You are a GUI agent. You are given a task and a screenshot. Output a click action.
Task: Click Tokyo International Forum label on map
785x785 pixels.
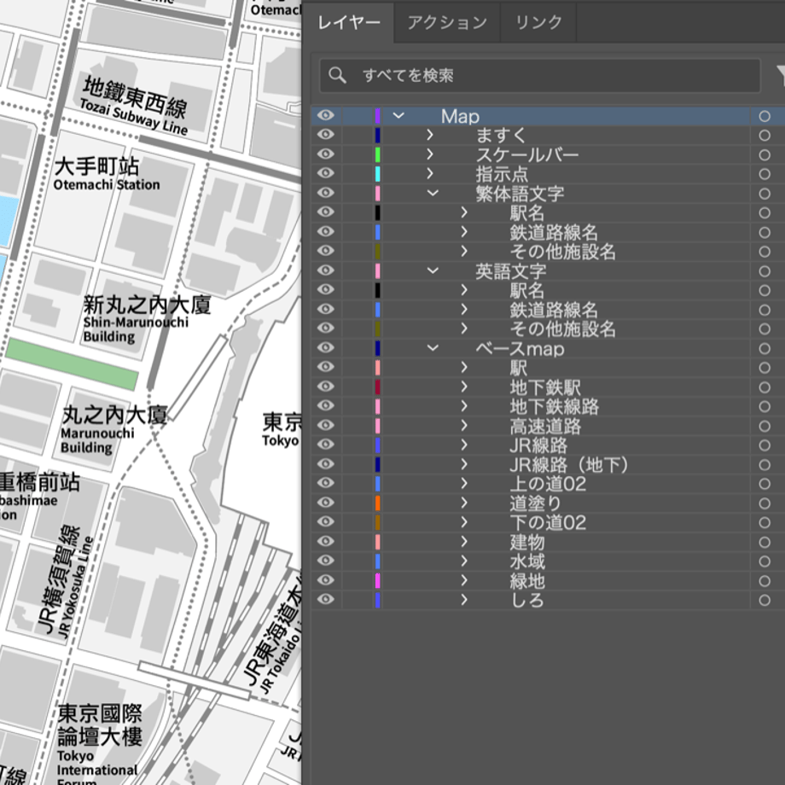96,767
